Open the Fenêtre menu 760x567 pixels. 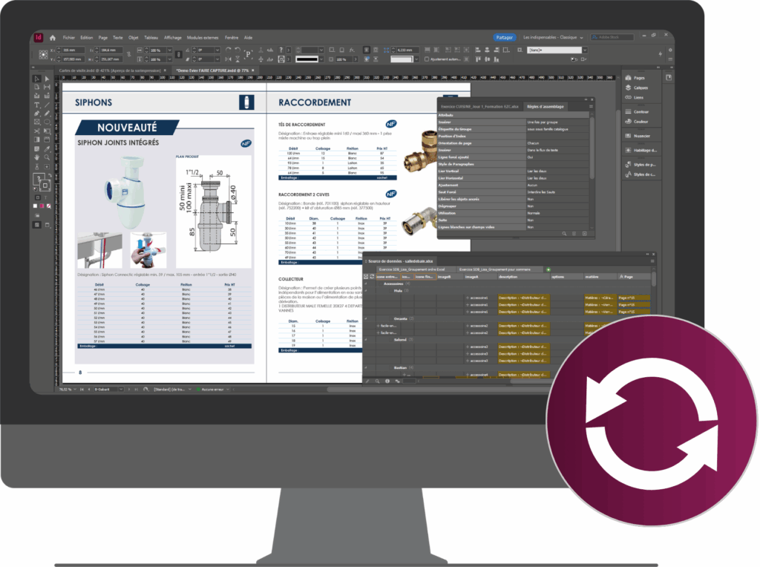coord(232,37)
